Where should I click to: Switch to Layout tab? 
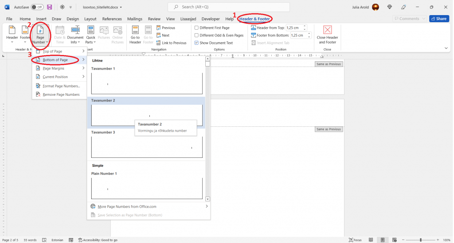[90, 19]
